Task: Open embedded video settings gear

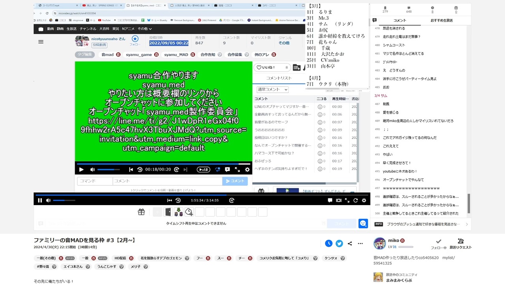Action: [x=247, y=170]
